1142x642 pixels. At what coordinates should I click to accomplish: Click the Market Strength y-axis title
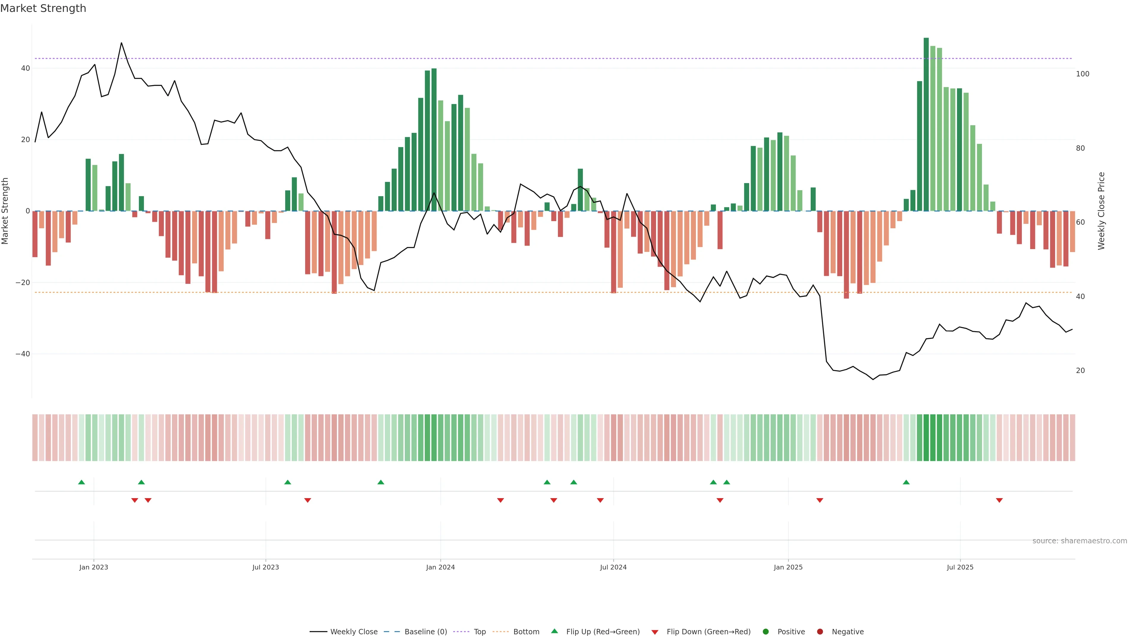(5, 211)
